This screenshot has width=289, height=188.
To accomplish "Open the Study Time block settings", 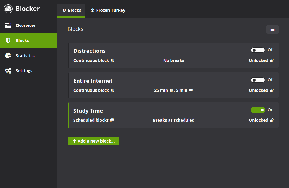I will pyautogui.click(x=173, y=115).
